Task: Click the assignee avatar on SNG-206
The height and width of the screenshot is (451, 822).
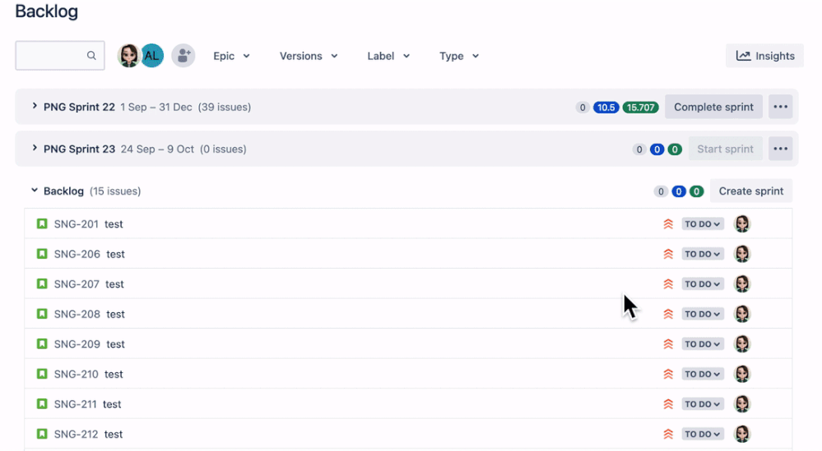Action: coord(742,254)
